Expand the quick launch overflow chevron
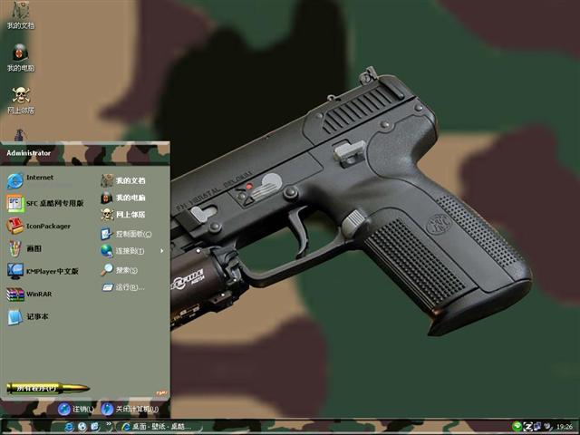The image size is (580, 435). [x=109, y=425]
